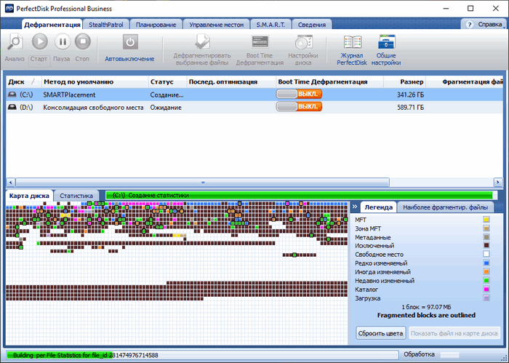Open Настройки диска icon

303,42
